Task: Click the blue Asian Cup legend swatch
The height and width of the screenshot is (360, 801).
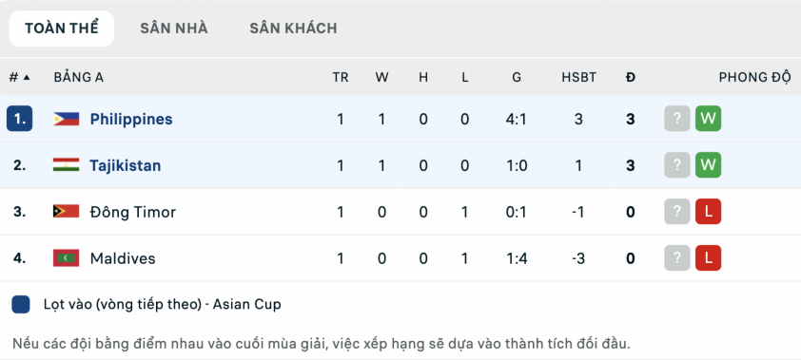Action: pos(20,304)
